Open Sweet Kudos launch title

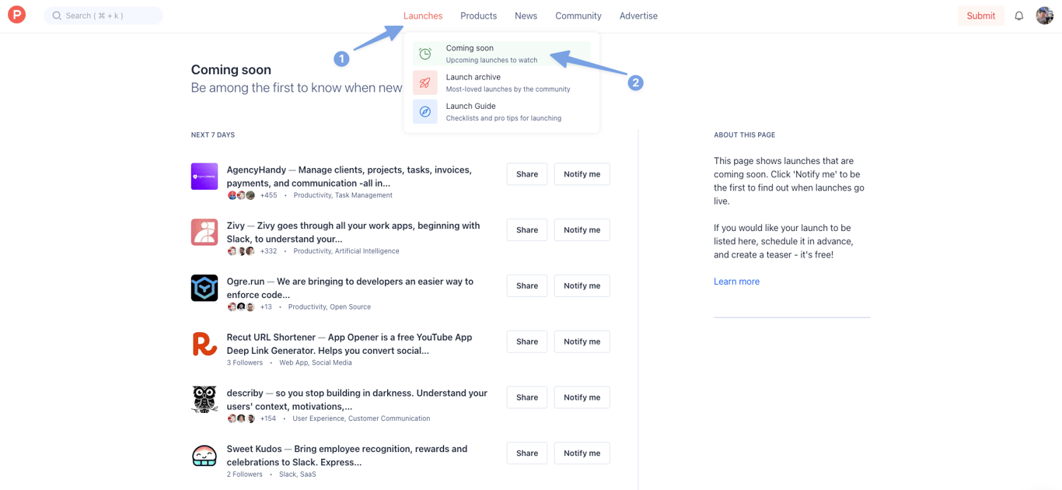347,456
